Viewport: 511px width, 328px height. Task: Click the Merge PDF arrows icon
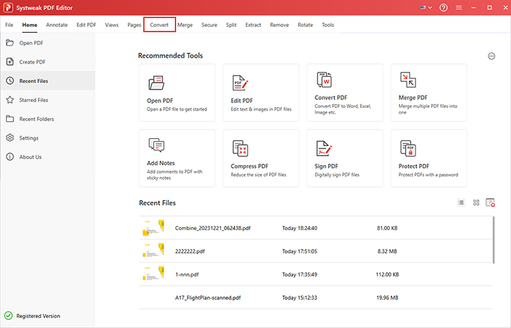pos(408,80)
